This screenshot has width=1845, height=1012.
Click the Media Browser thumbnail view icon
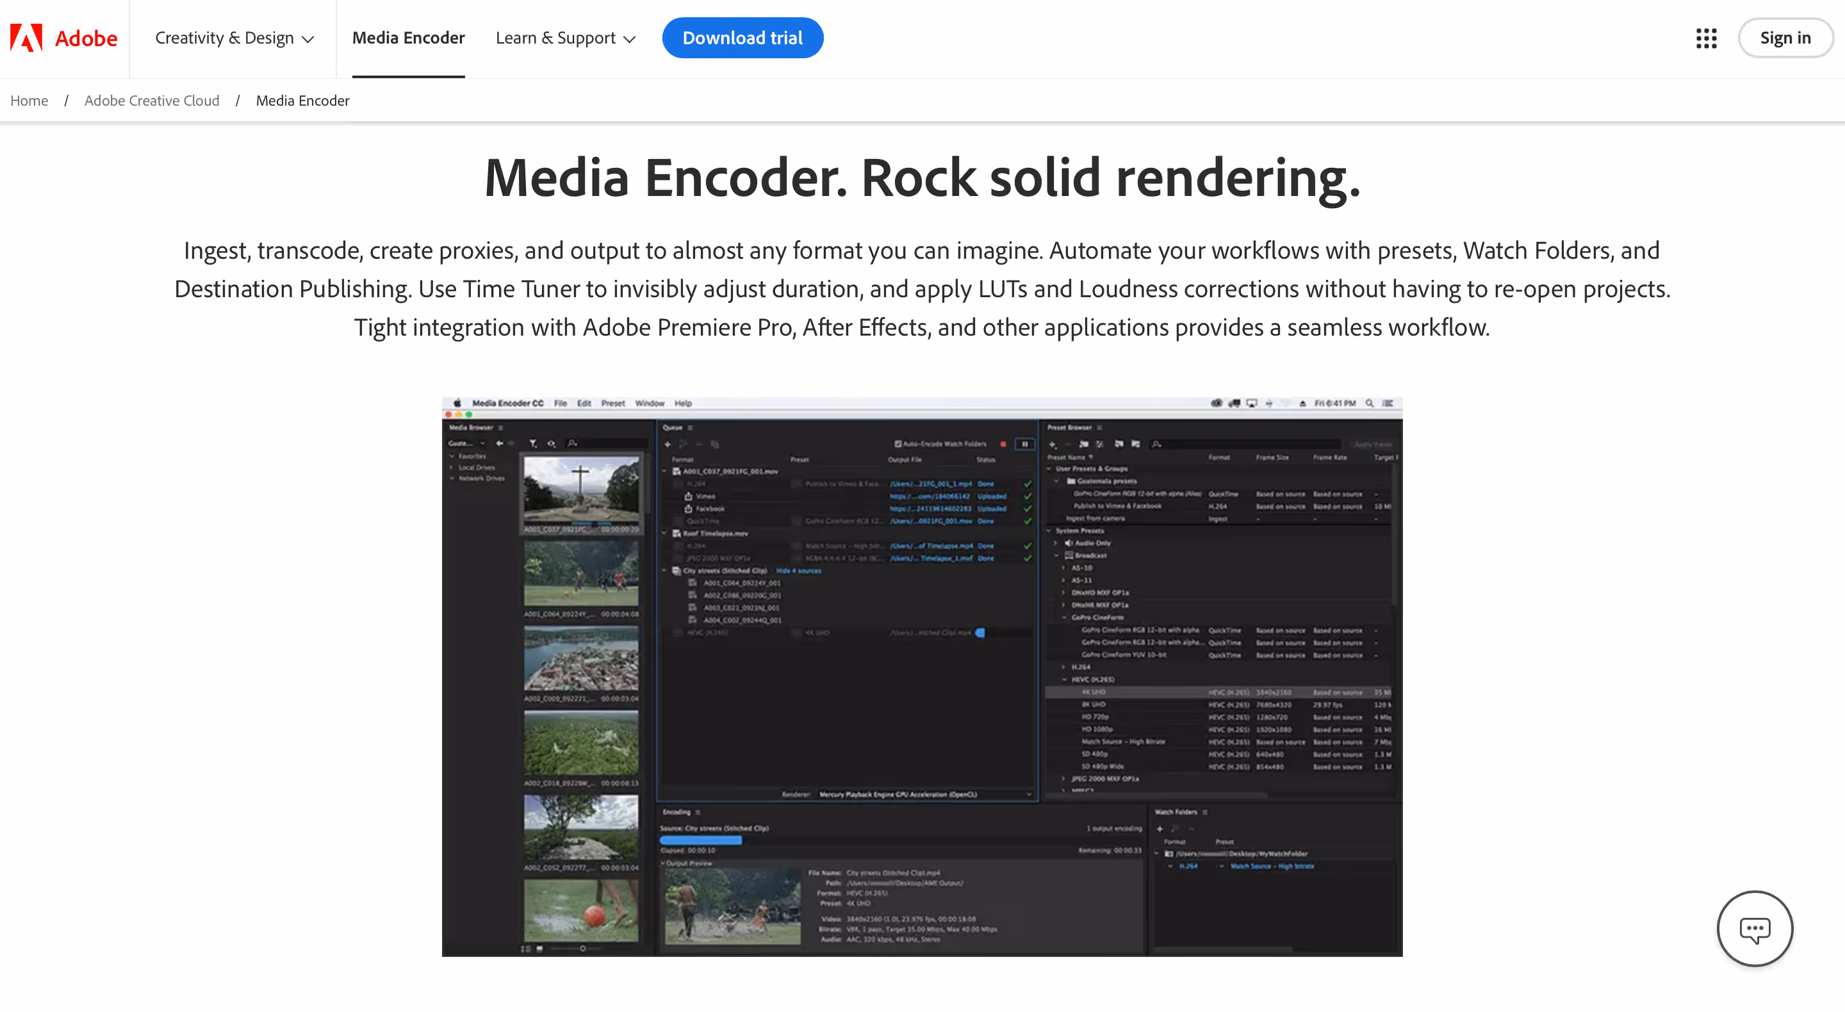coord(539,948)
